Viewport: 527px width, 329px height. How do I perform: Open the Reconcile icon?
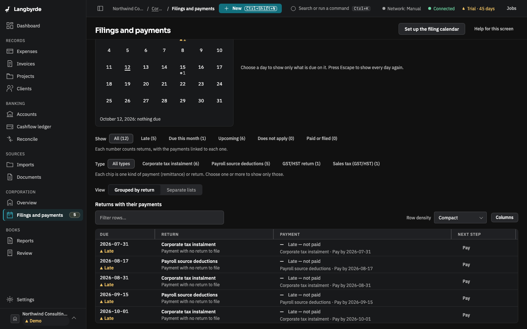coord(10,139)
